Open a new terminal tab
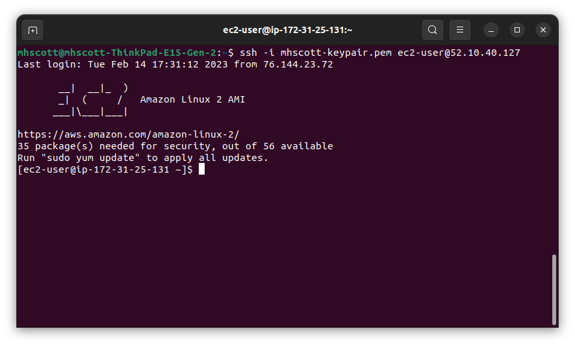The image size is (575, 346). click(32, 30)
